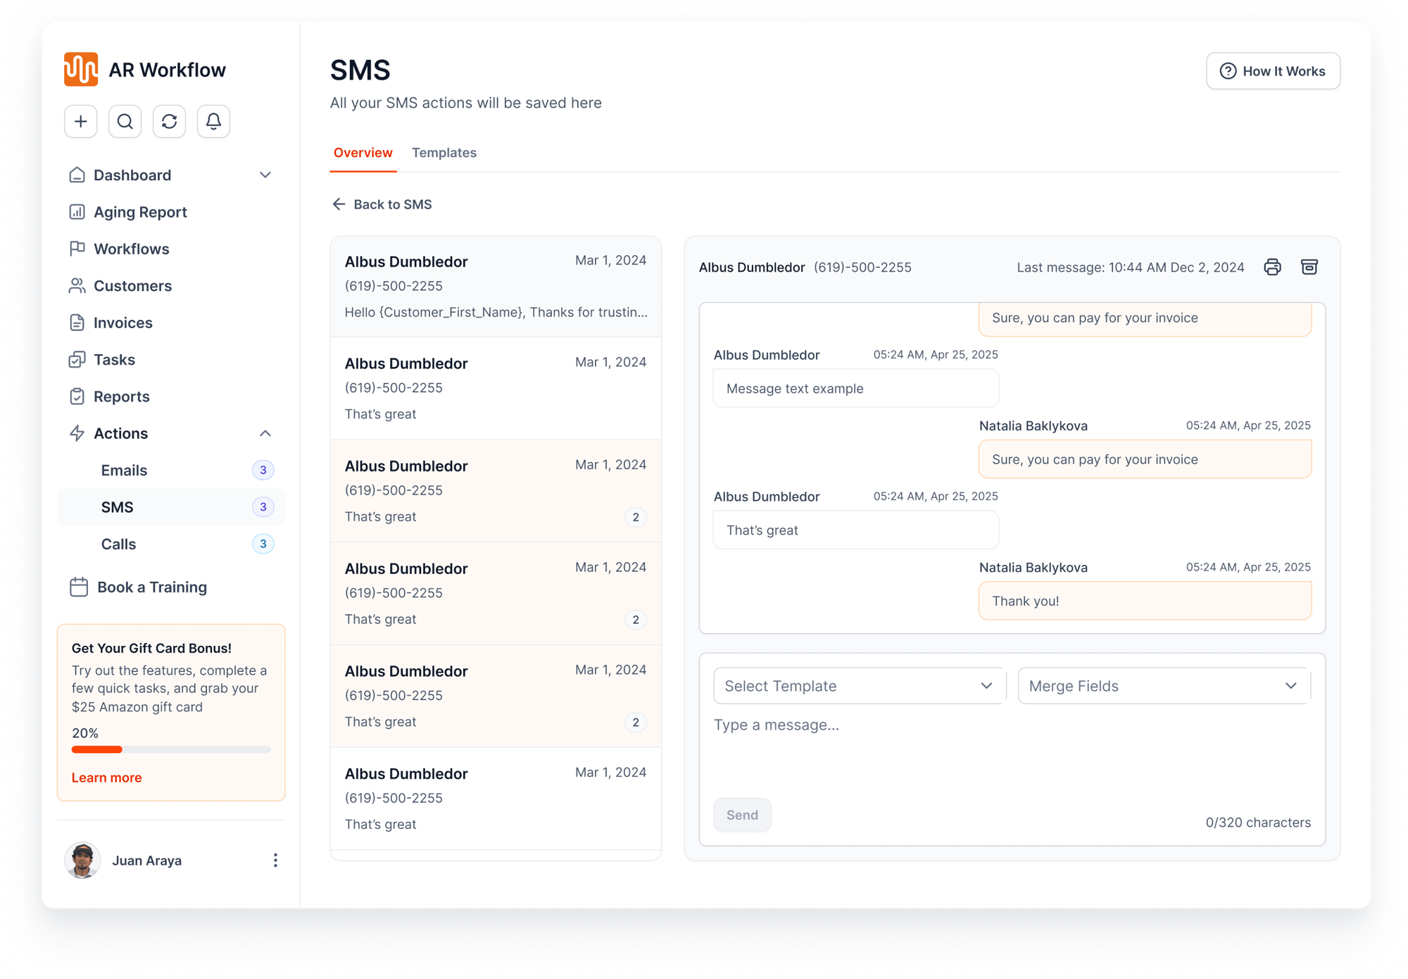Click the Reports clipboard icon
This screenshot has height=979, width=1408.
[77, 397]
